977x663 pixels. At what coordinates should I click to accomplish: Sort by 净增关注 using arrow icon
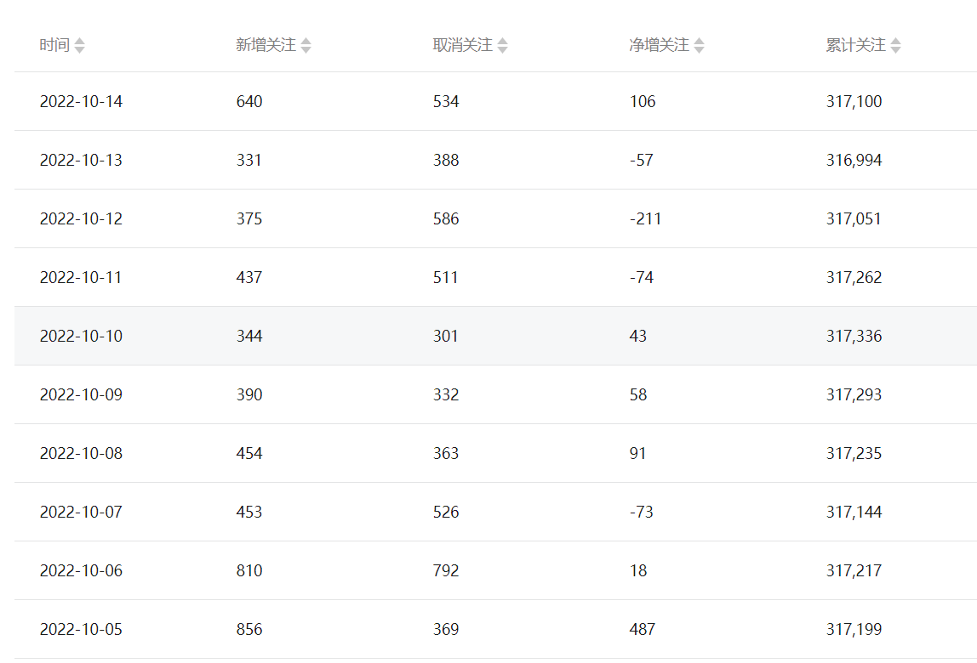tap(700, 46)
